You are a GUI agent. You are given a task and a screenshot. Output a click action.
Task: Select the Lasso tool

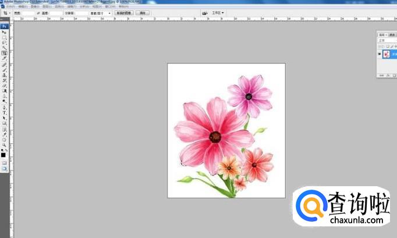pos(4,42)
